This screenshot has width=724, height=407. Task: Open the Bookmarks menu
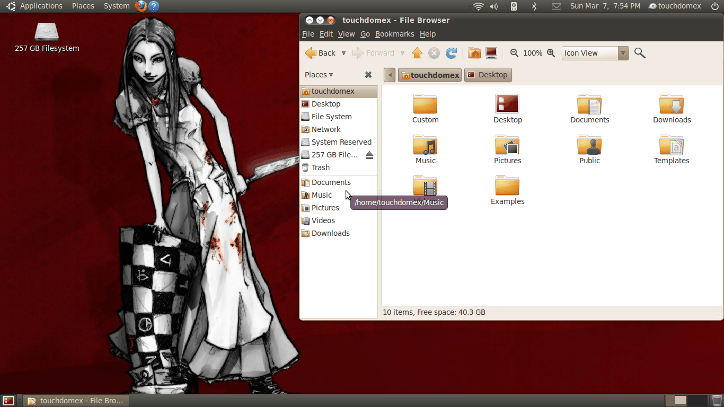(394, 34)
